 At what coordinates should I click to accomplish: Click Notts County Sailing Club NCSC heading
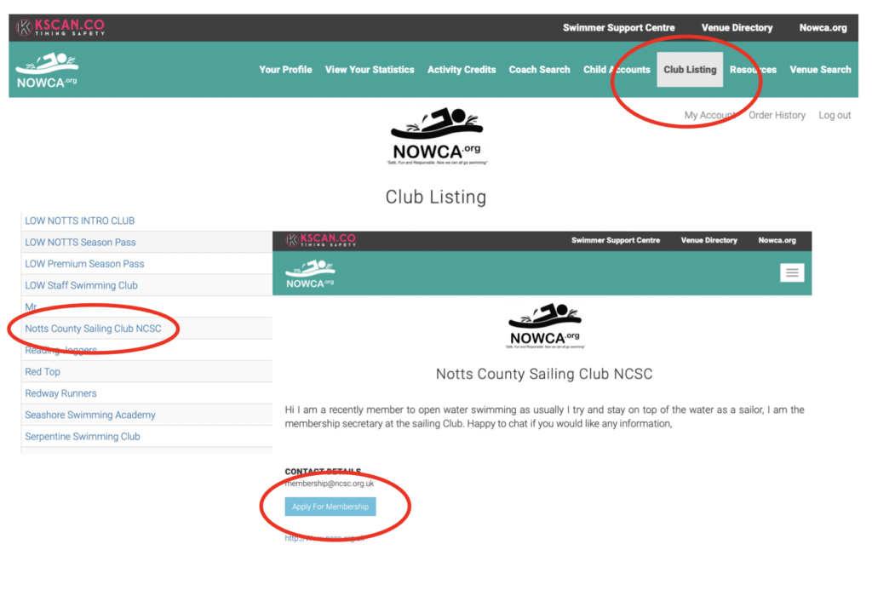[x=544, y=374]
